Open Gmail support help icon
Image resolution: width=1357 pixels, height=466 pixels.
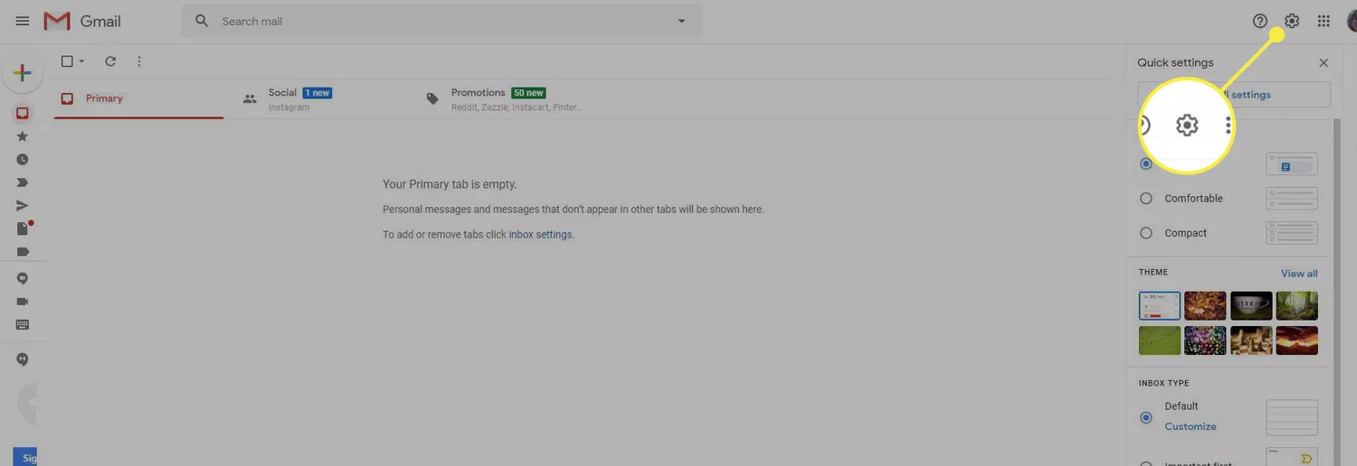pos(1260,21)
